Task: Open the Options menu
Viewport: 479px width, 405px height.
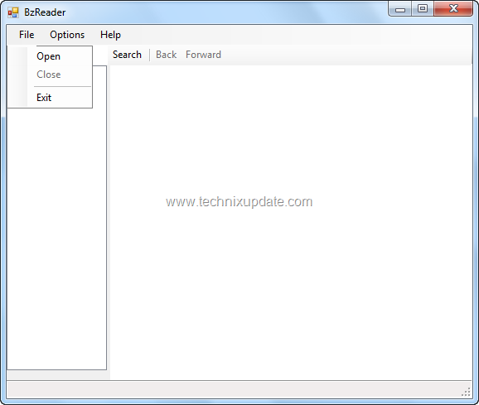Action: [67, 35]
